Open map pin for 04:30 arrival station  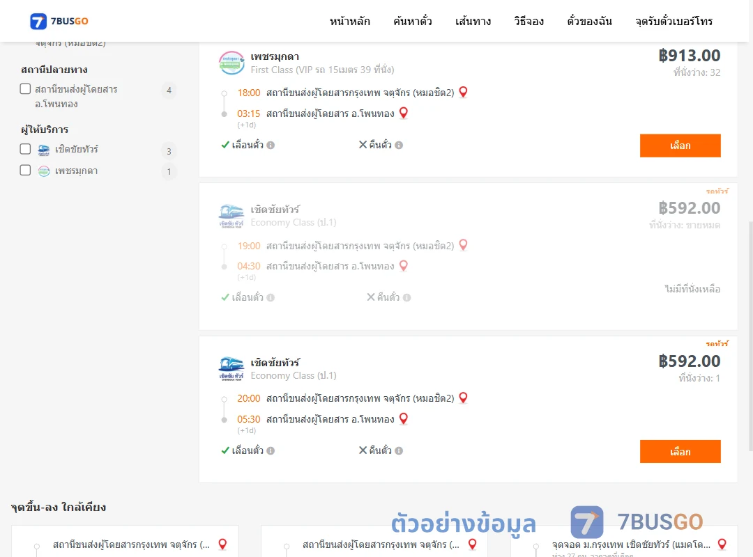(404, 265)
